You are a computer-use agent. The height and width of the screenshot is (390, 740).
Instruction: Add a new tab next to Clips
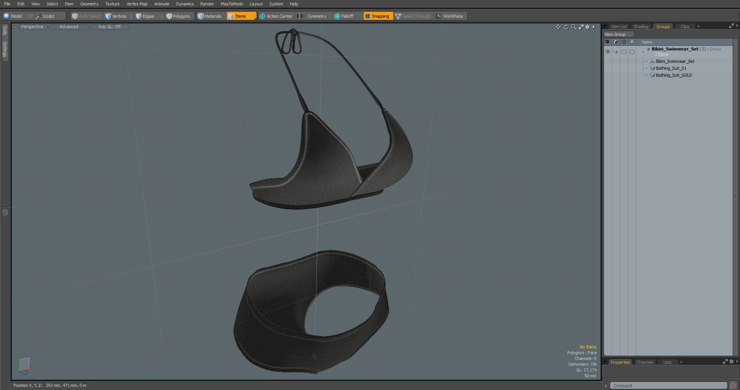tap(698, 27)
